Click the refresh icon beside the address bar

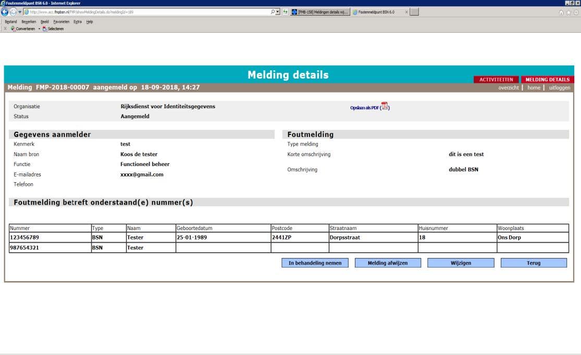(285, 12)
